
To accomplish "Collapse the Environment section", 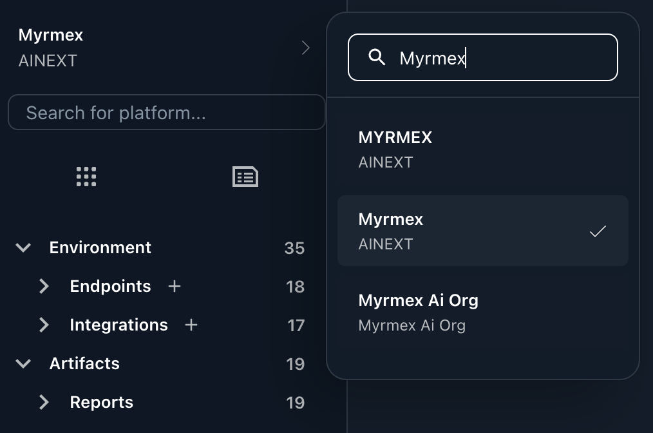I will click(23, 247).
